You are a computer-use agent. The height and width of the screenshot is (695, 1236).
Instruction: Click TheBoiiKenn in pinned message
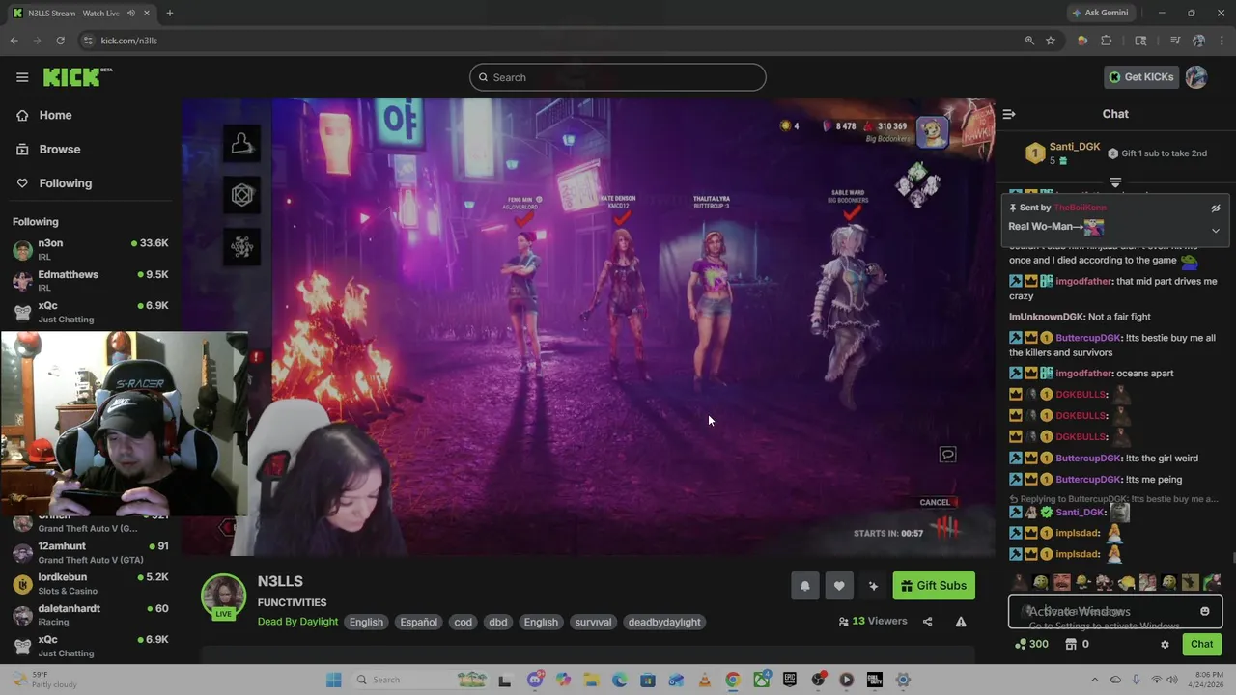[x=1080, y=208]
